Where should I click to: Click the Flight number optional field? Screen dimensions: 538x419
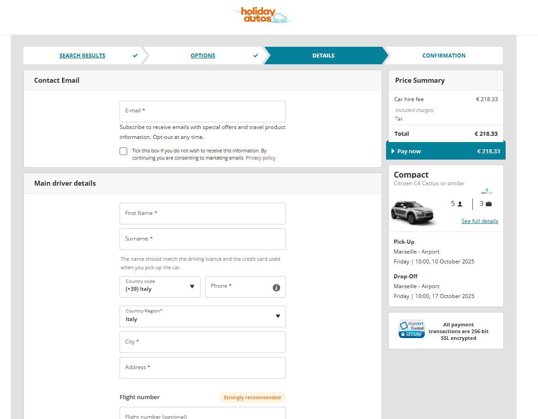click(202, 414)
